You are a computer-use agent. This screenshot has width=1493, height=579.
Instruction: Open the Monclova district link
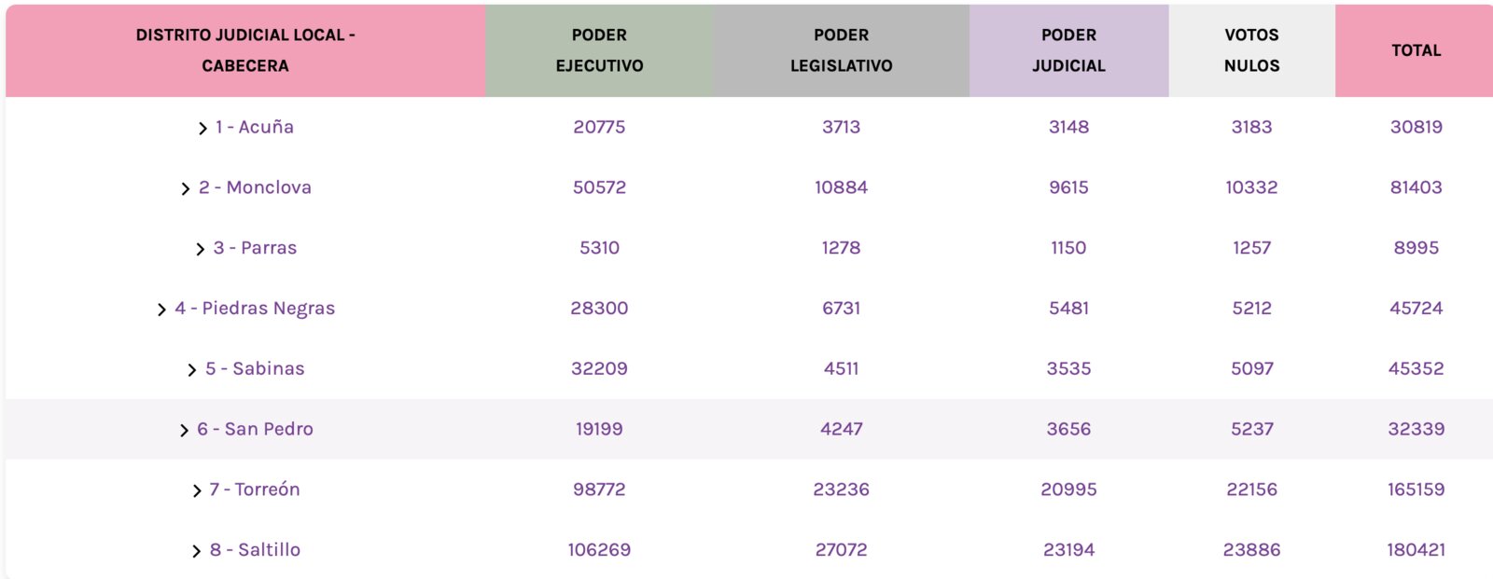(x=255, y=187)
